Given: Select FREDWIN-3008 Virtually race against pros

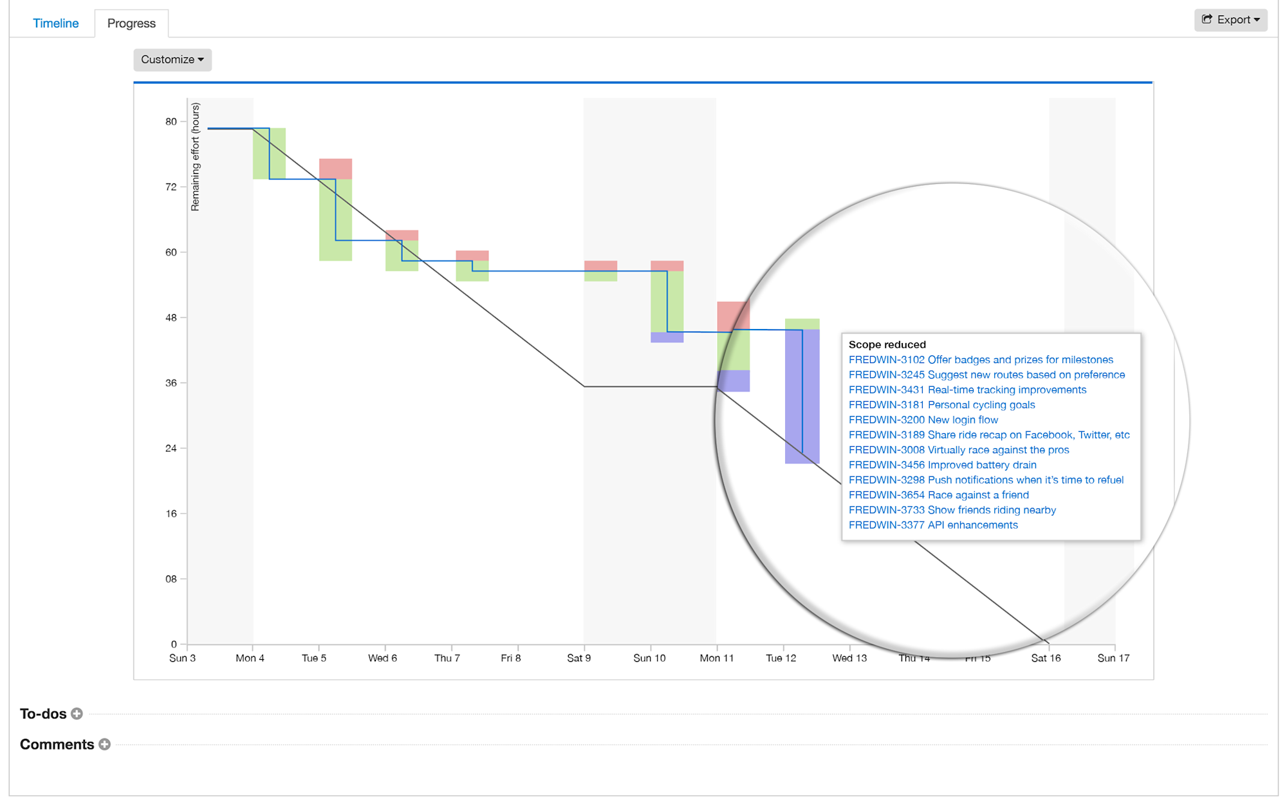Looking at the screenshot, I should (959, 449).
